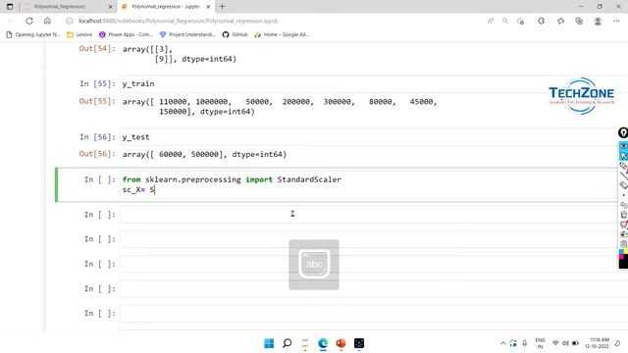Click the camera capture icon in annotation toolbar
628x353 pixels.
[624, 234]
